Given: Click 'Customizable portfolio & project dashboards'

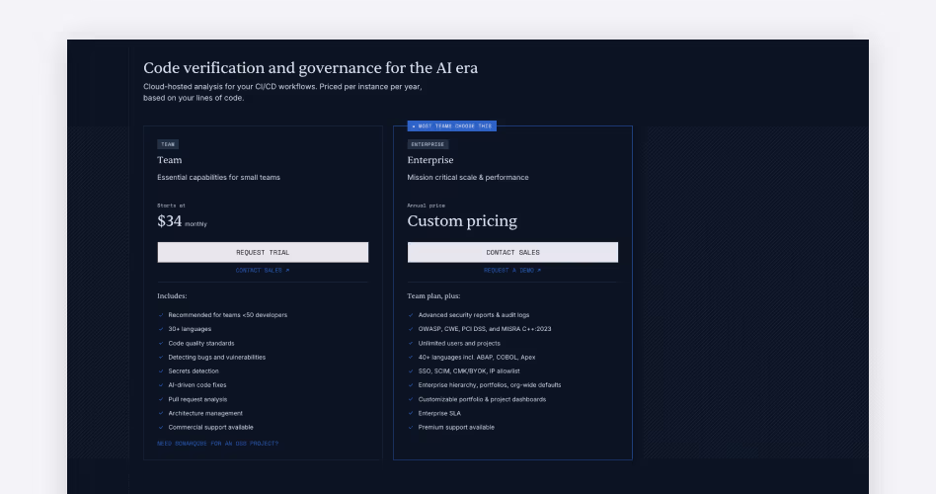Looking at the screenshot, I should [483, 399].
